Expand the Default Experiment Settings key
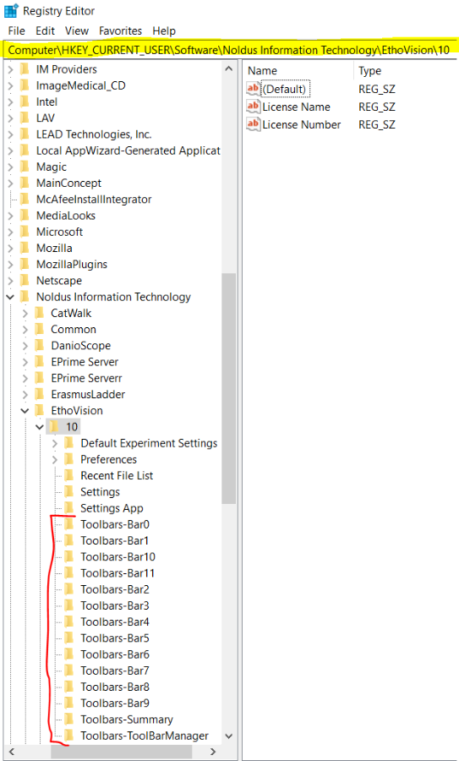Screen dimensions: 459x761 point(55,443)
